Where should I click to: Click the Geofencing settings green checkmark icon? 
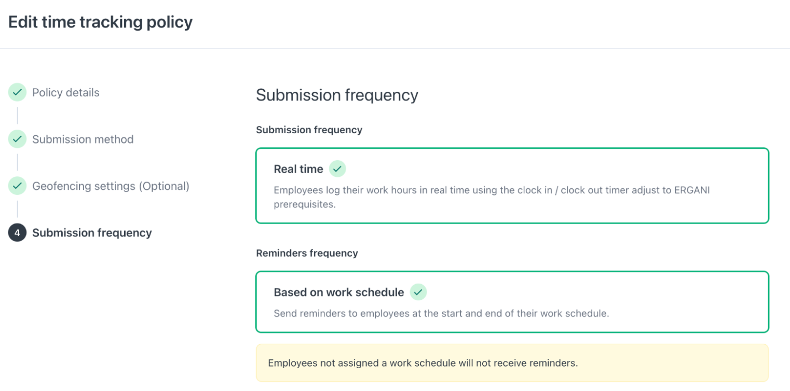click(x=17, y=186)
